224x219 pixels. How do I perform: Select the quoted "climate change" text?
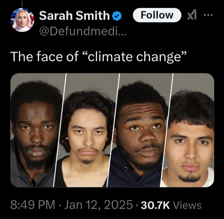pyautogui.click(x=135, y=57)
